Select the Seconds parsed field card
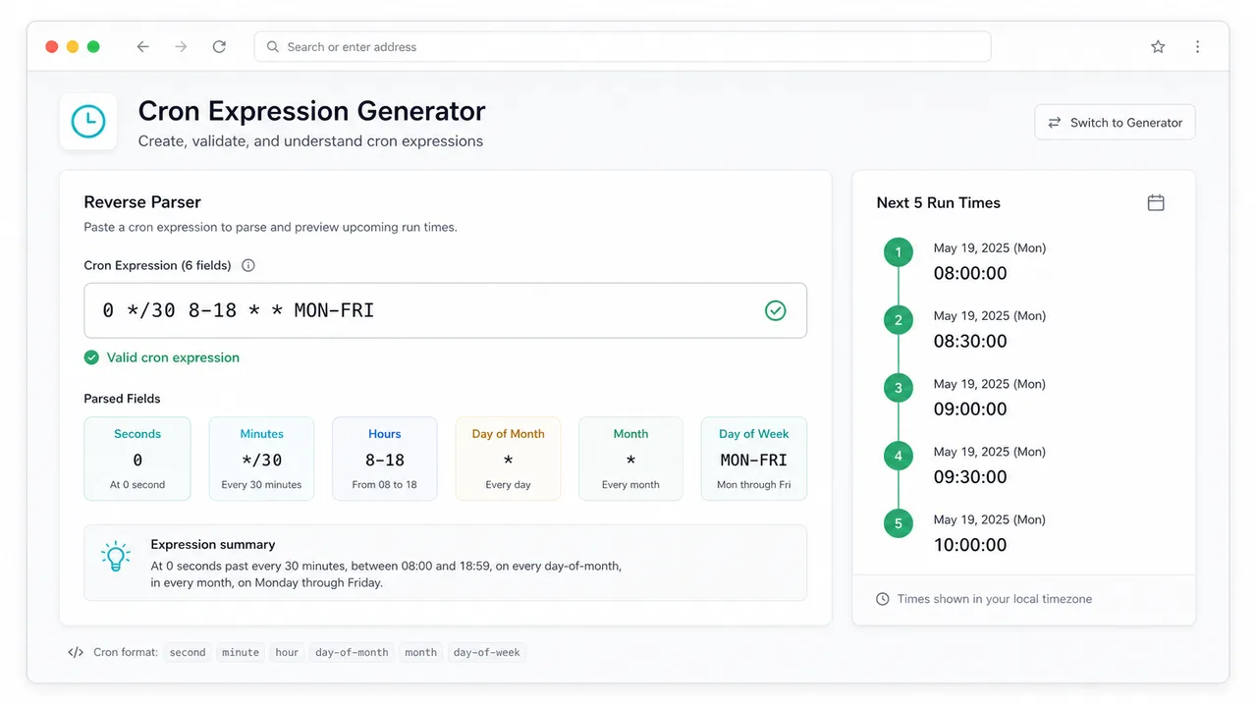 [137, 459]
